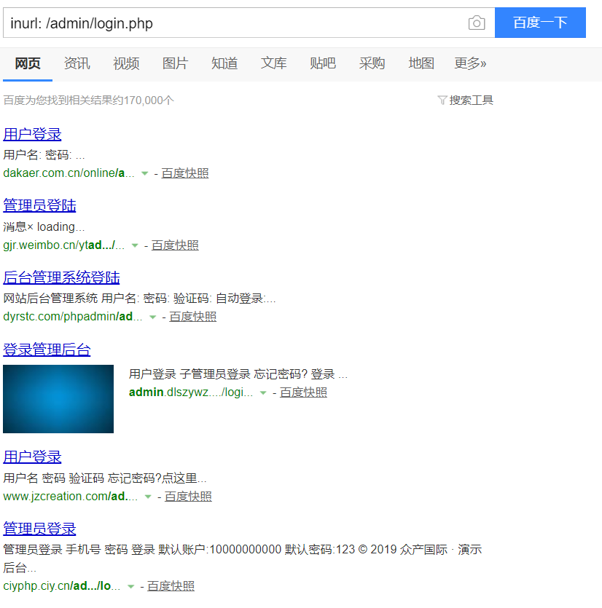Open the 采购 tab
Image resolution: width=602 pixels, height=608 pixels.
tap(372, 63)
